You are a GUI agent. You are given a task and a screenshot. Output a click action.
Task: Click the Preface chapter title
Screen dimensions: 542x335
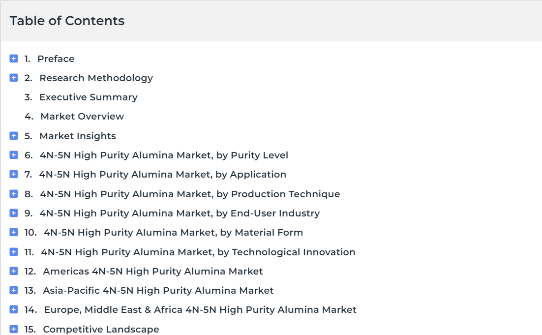click(56, 59)
